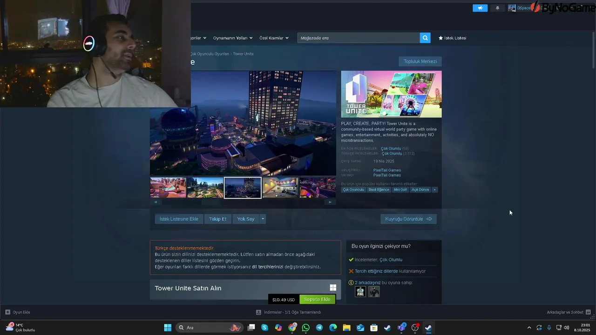Open Google Chrome from the taskbar
Image resolution: width=596 pixels, height=335 pixels.
(292, 328)
